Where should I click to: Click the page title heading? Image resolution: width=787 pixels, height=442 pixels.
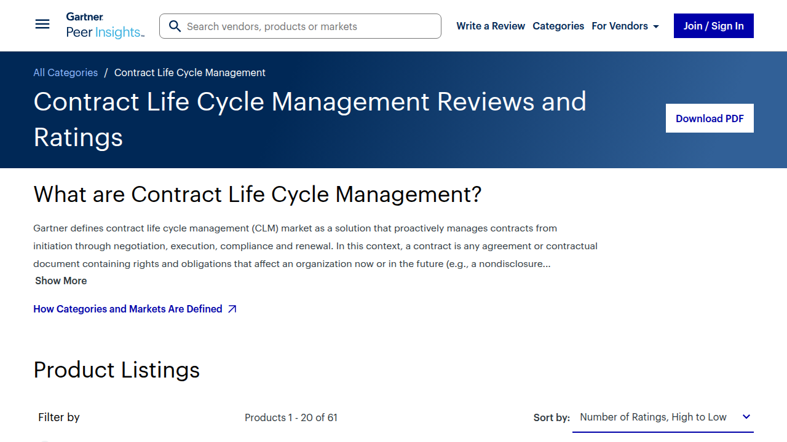tap(310, 119)
